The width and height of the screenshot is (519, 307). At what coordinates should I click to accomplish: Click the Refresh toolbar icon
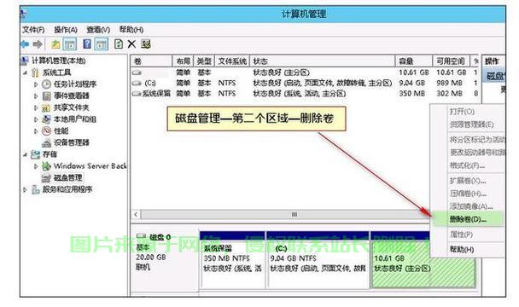118,44
